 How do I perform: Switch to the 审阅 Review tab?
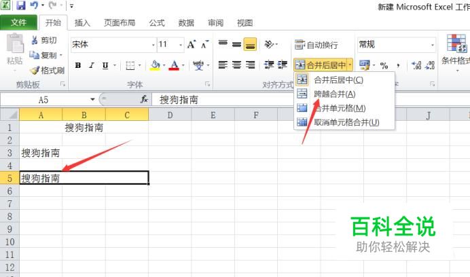pyautogui.click(x=215, y=23)
